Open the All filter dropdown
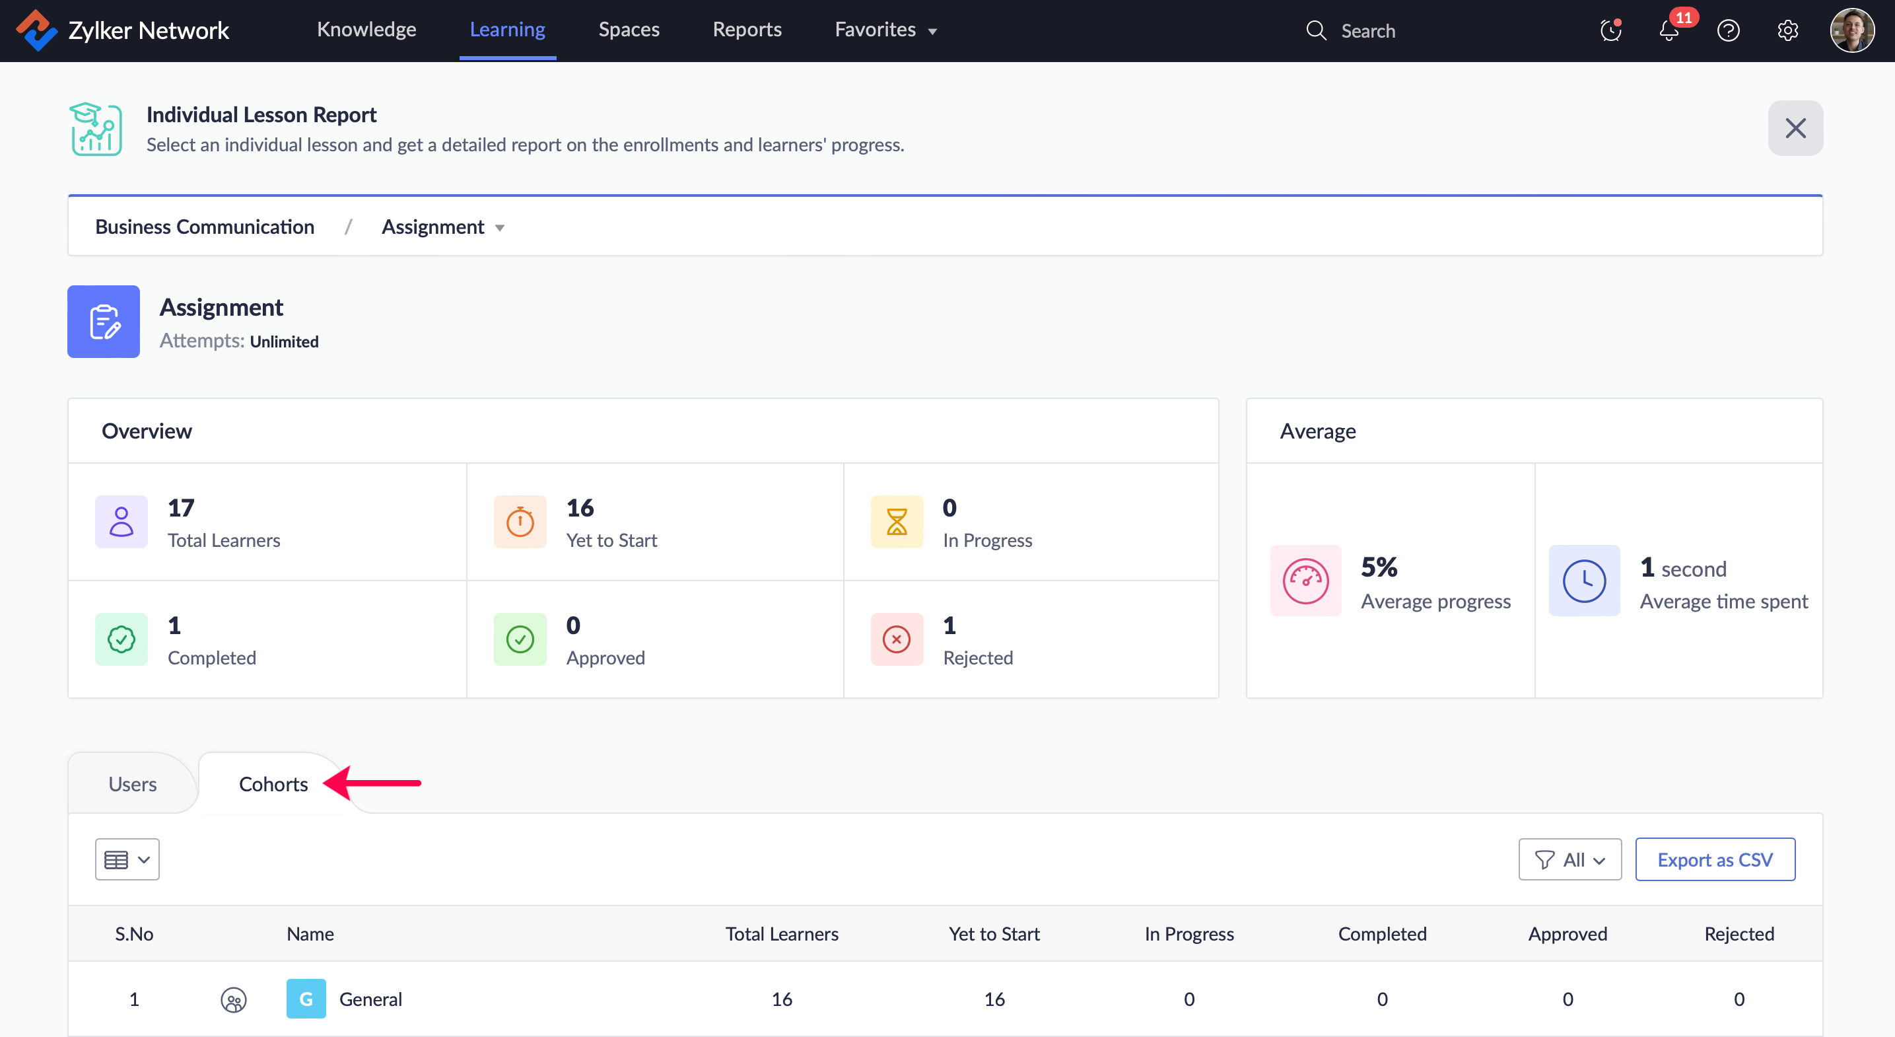This screenshot has width=1895, height=1037. (x=1570, y=859)
